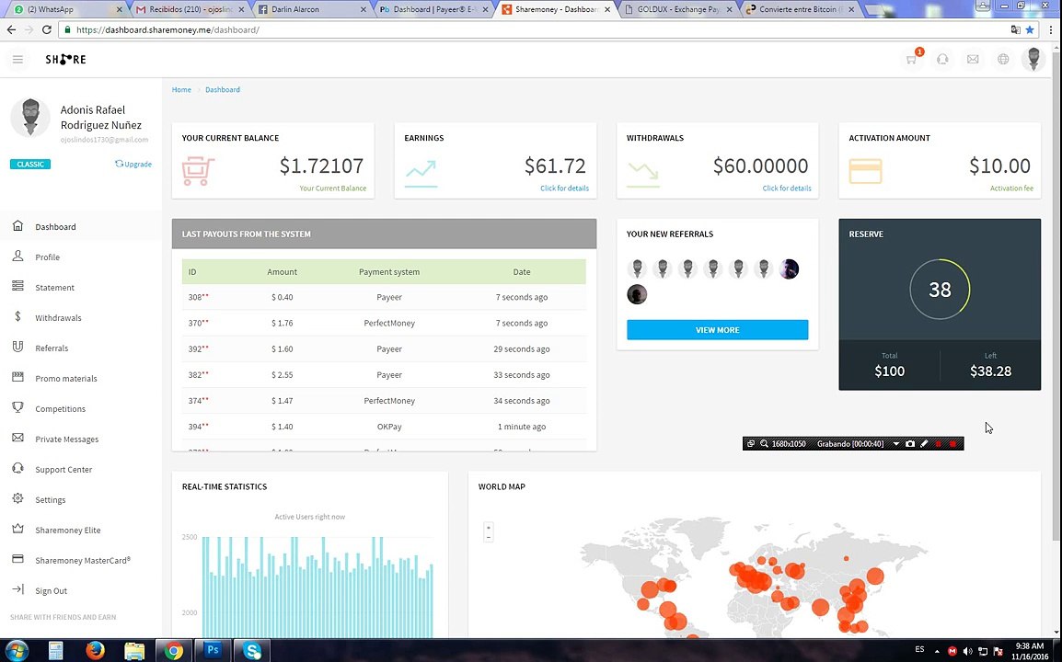Click Home breadcrumb link
The height and width of the screenshot is (662, 1062).
click(181, 89)
